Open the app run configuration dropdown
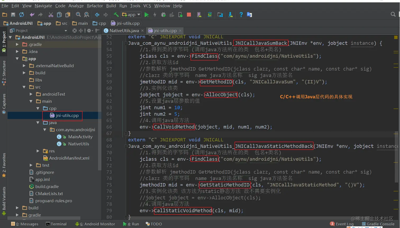The width and height of the screenshot is (400, 228). [131, 15]
